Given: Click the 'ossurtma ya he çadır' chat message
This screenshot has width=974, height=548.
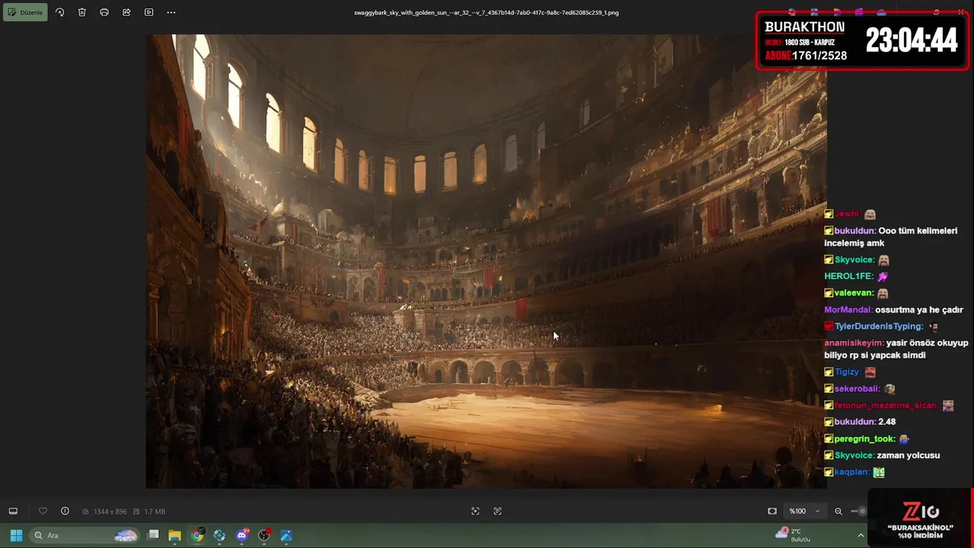Looking at the screenshot, I should click(x=919, y=310).
